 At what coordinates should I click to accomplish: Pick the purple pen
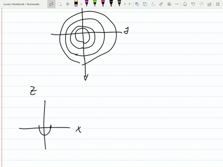point(87,3)
